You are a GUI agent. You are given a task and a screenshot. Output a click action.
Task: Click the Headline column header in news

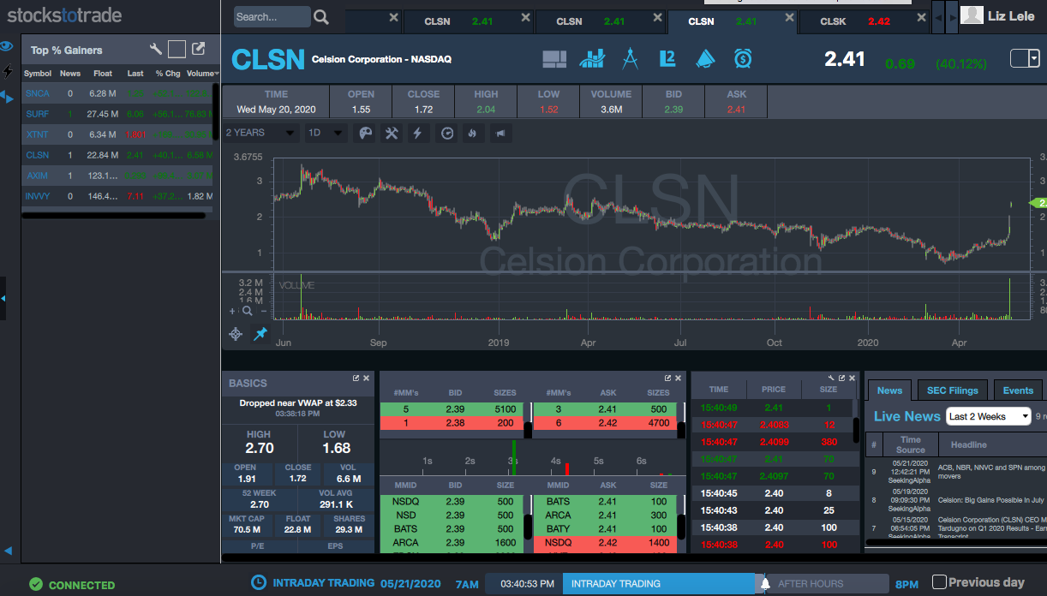click(x=969, y=444)
